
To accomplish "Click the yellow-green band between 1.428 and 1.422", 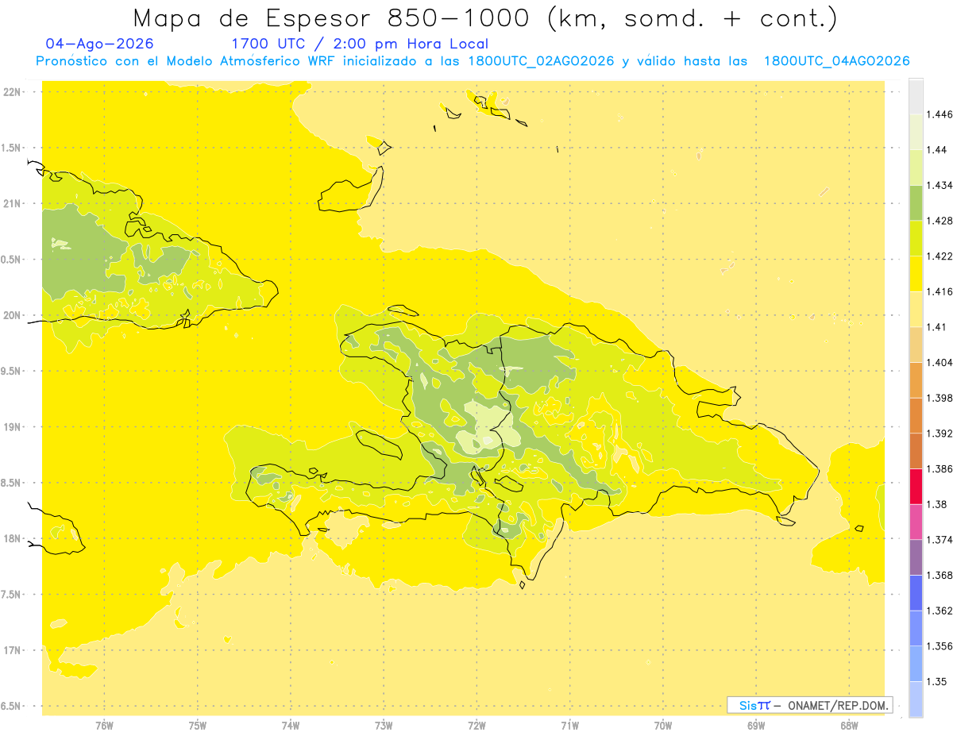I will point(916,238).
